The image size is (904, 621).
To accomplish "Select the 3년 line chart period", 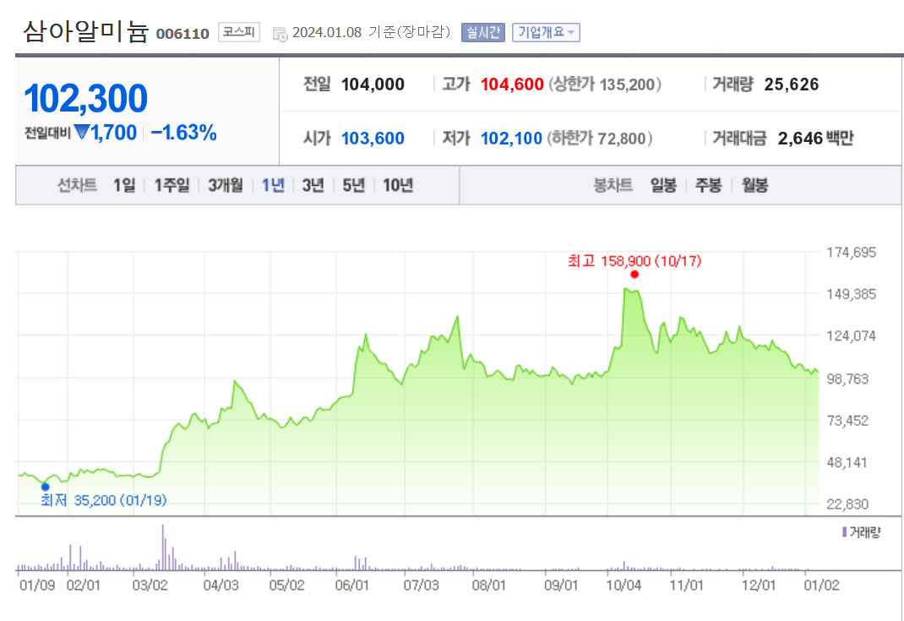I will click(x=313, y=185).
